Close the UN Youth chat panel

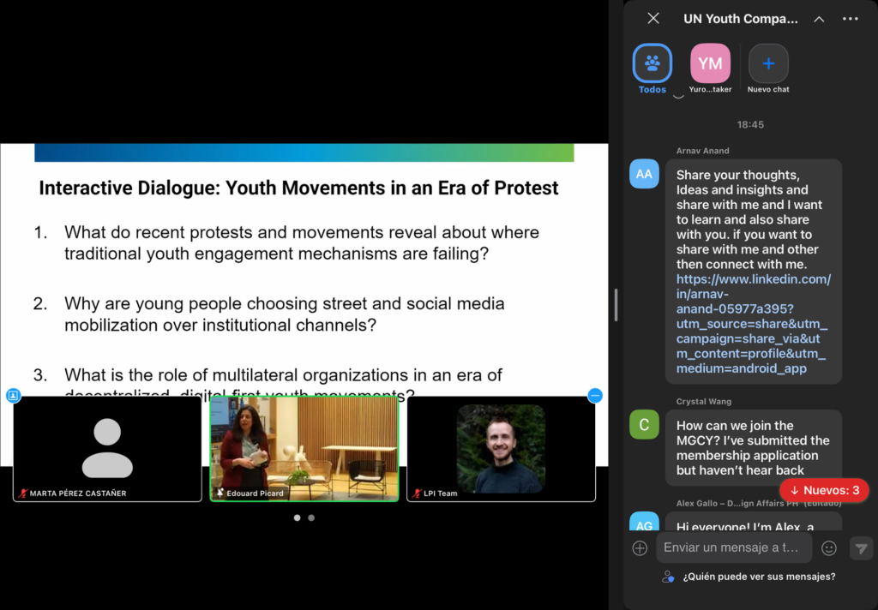(x=653, y=18)
